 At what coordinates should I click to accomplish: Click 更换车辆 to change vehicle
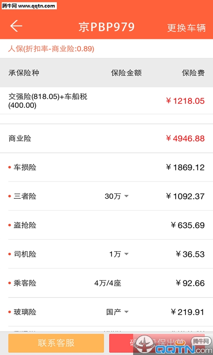(x=186, y=28)
